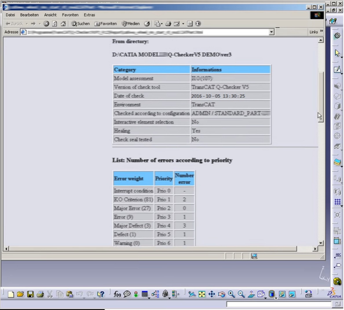Select the Pan view tool
The height and width of the screenshot is (310, 344).
(x=212, y=294)
